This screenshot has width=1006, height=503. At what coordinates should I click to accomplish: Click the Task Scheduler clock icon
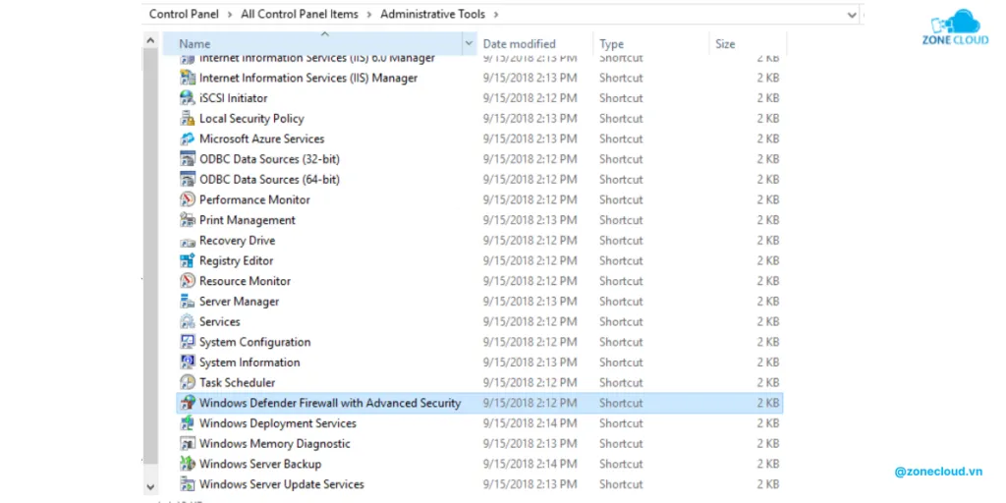pyautogui.click(x=188, y=382)
